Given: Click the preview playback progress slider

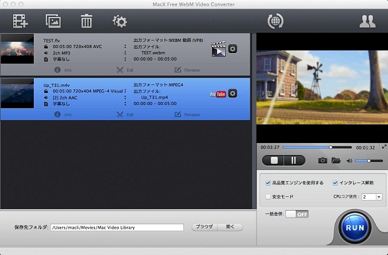Looking at the screenshot, I should [x=317, y=147].
